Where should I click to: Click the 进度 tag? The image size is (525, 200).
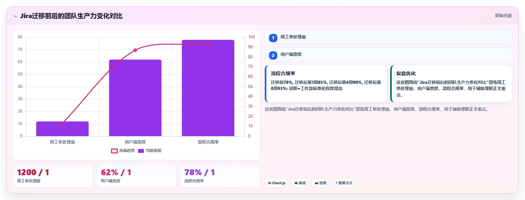pyautogui.click(x=320, y=183)
